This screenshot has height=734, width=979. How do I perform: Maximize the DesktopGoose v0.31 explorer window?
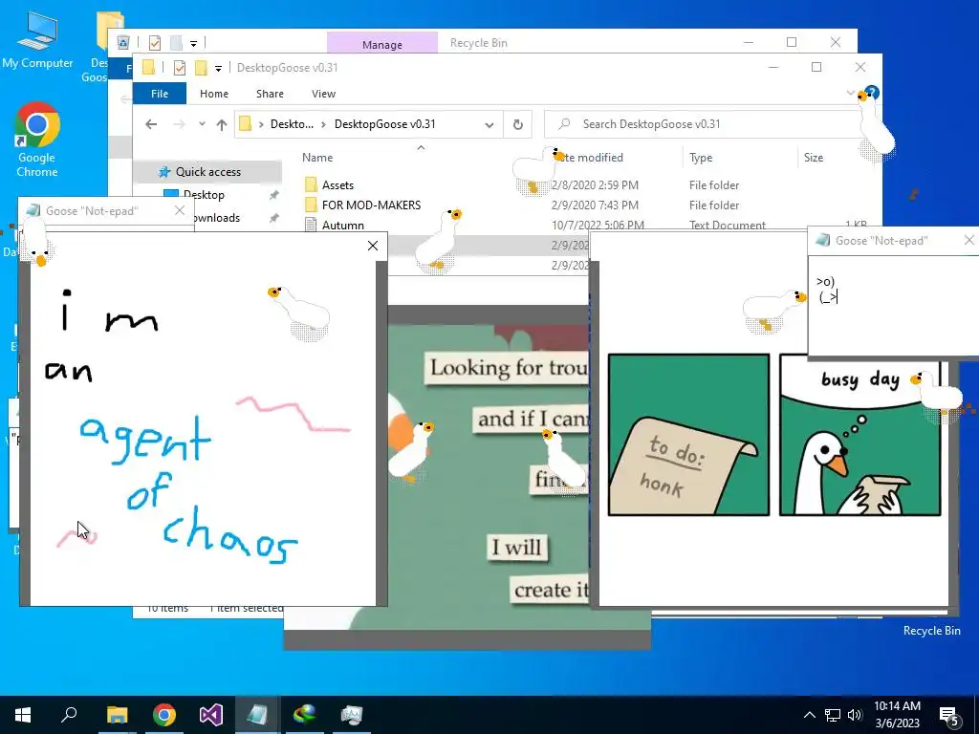coord(816,68)
